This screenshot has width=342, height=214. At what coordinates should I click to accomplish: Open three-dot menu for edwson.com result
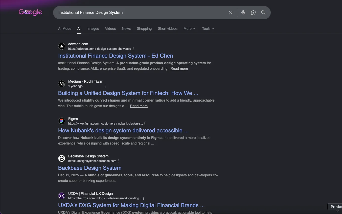(133, 49)
